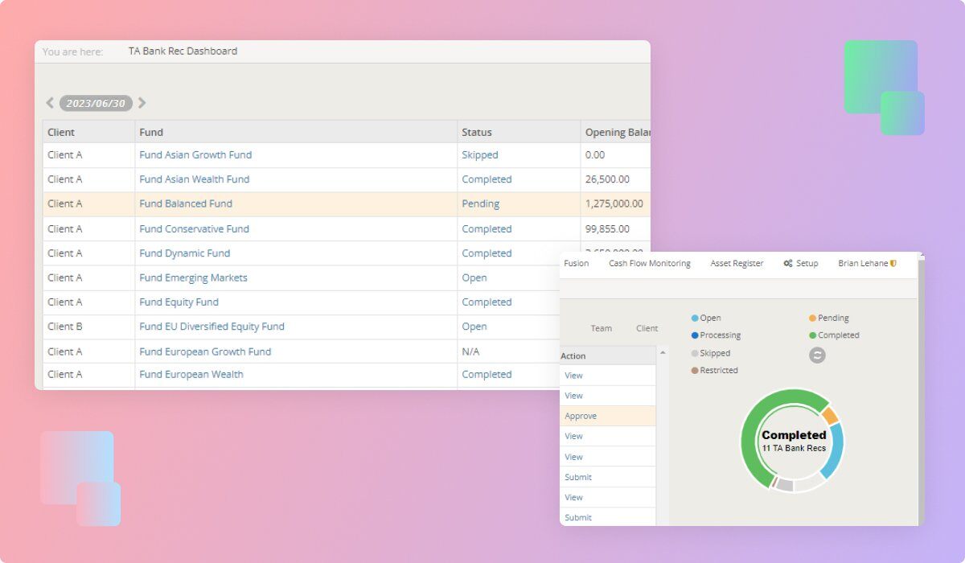This screenshot has width=965, height=563.
Task: Click the circular refresh icon below the legend
Action: click(x=817, y=355)
